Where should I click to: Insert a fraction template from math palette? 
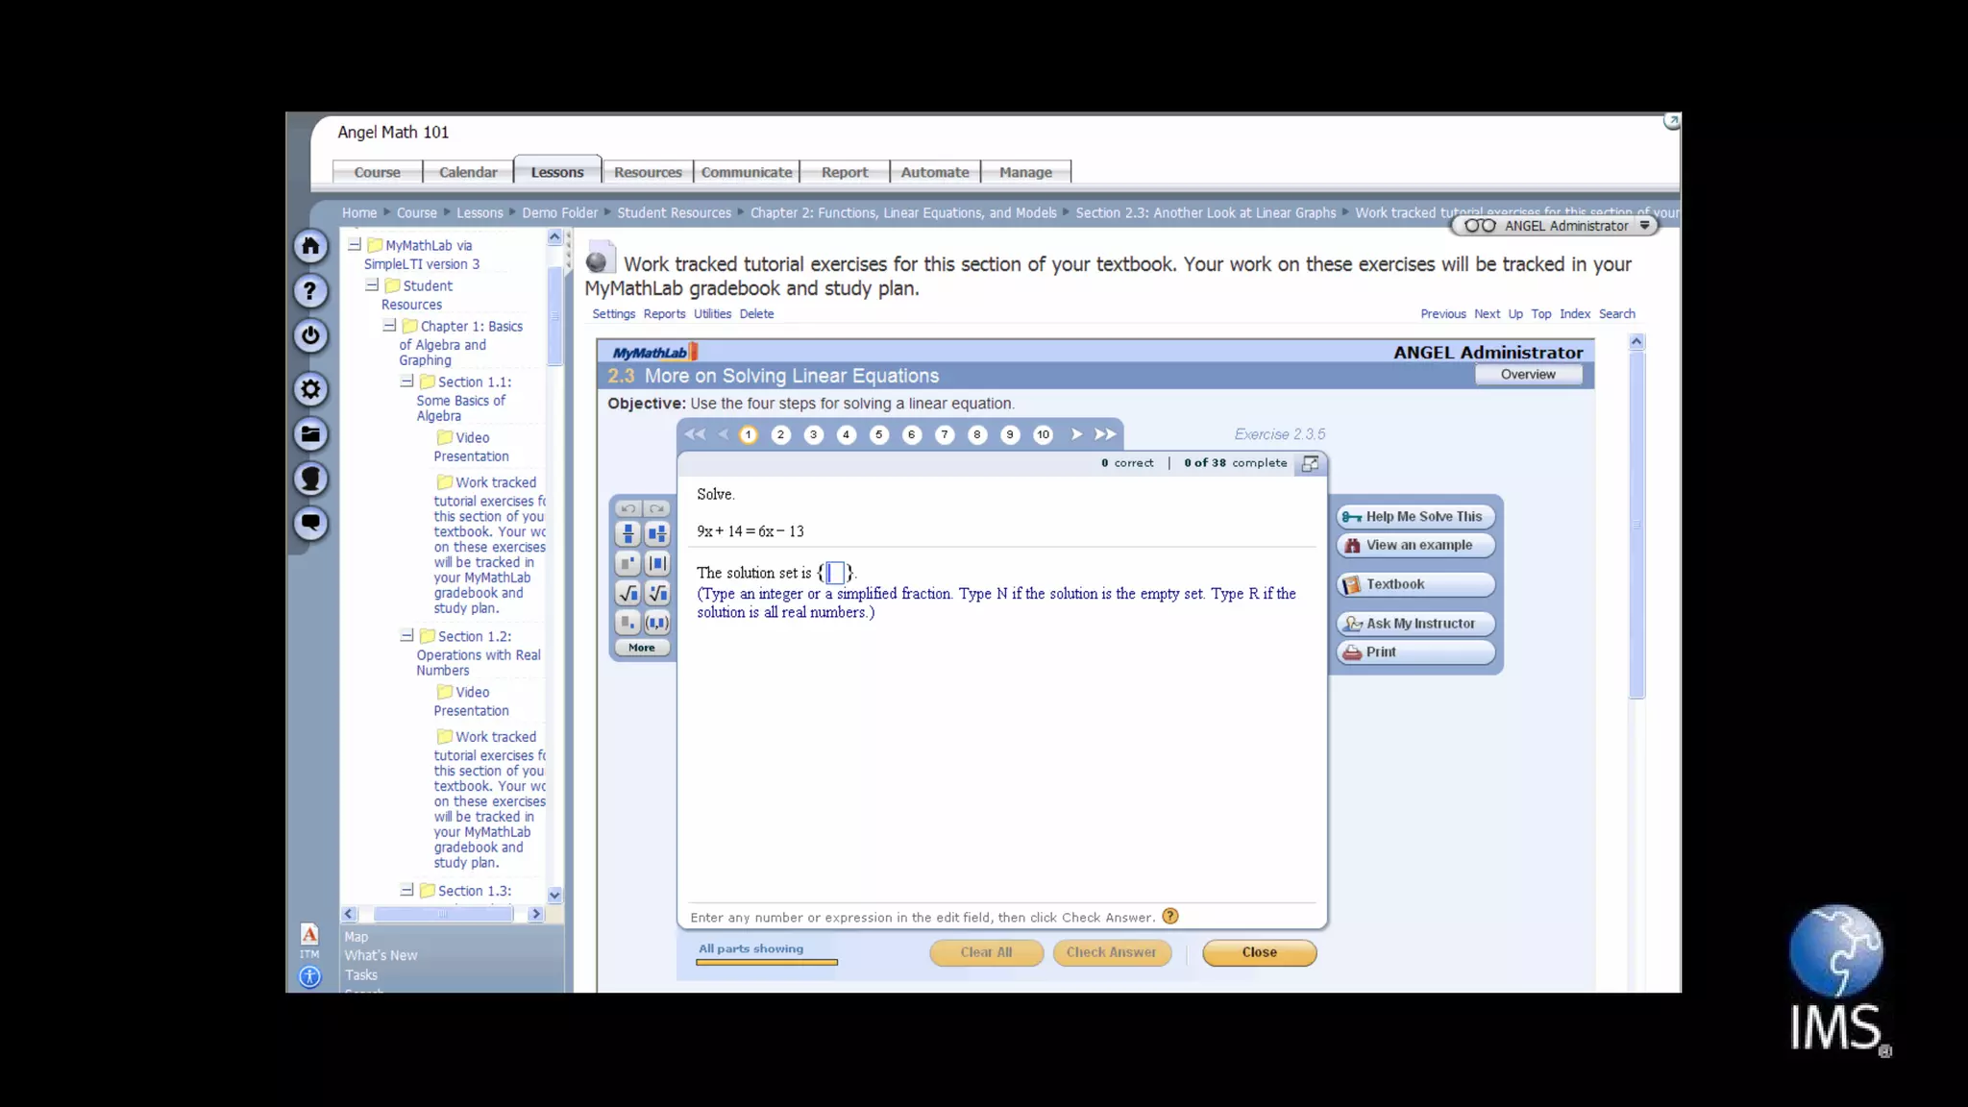click(x=627, y=533)
